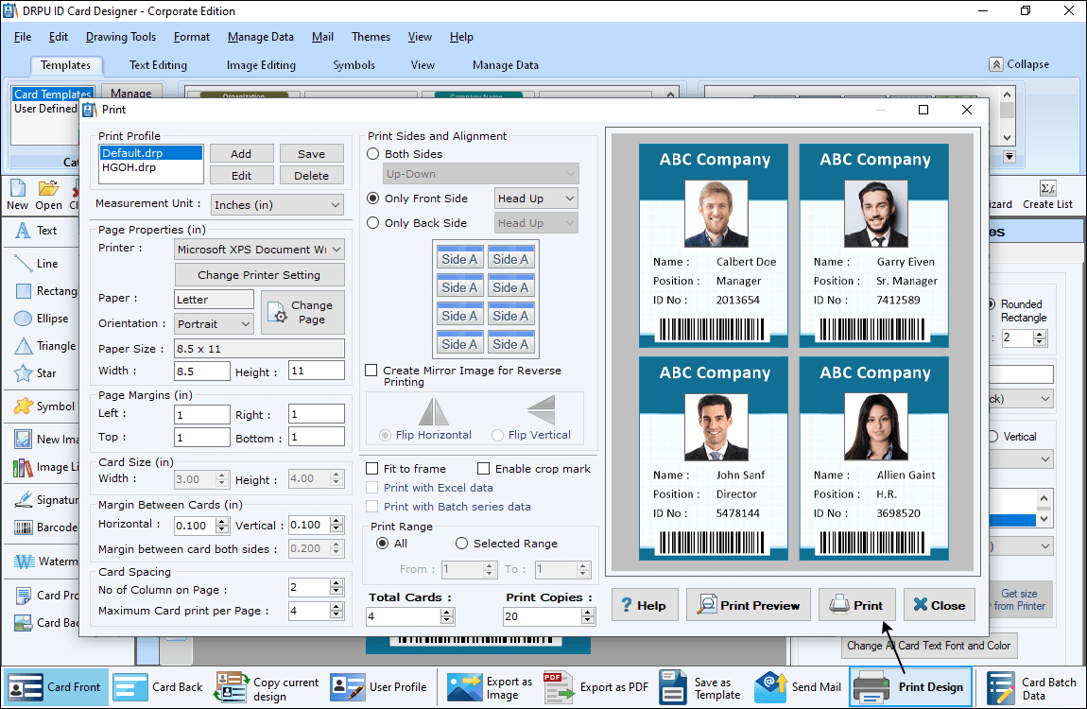1087x709 pixels.
Task: Open Orientation Portrait dropdown
Action: [x=214, y=323]
